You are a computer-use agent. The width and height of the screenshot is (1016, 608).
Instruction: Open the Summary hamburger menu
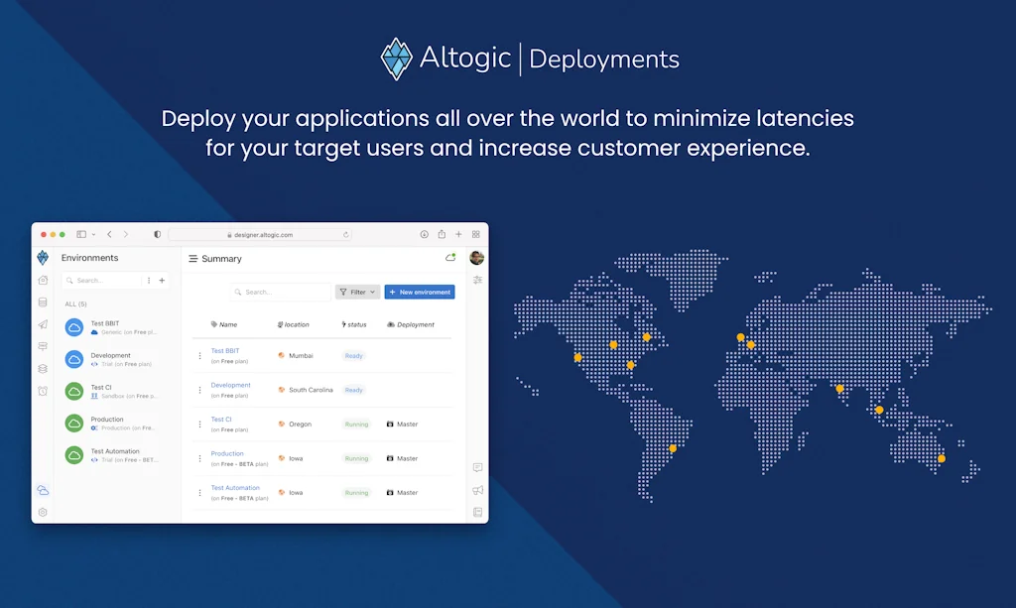point(192,258)
